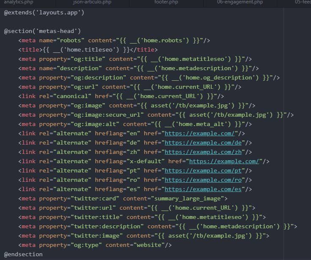Click the og:image:secure_url property
The image size is (311, 260).
[91, 115]
